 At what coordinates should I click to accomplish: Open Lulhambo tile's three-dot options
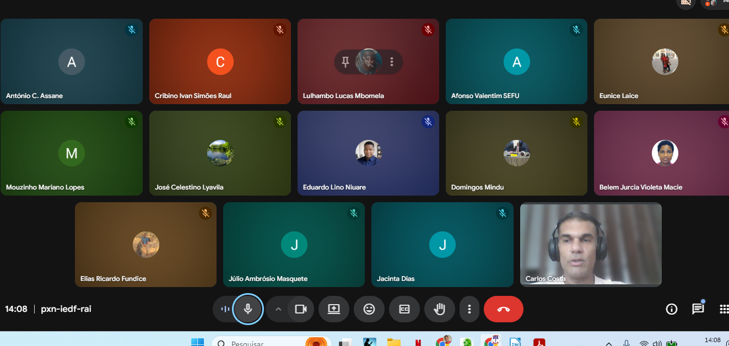pyautogui.click(x=392, y=62)
